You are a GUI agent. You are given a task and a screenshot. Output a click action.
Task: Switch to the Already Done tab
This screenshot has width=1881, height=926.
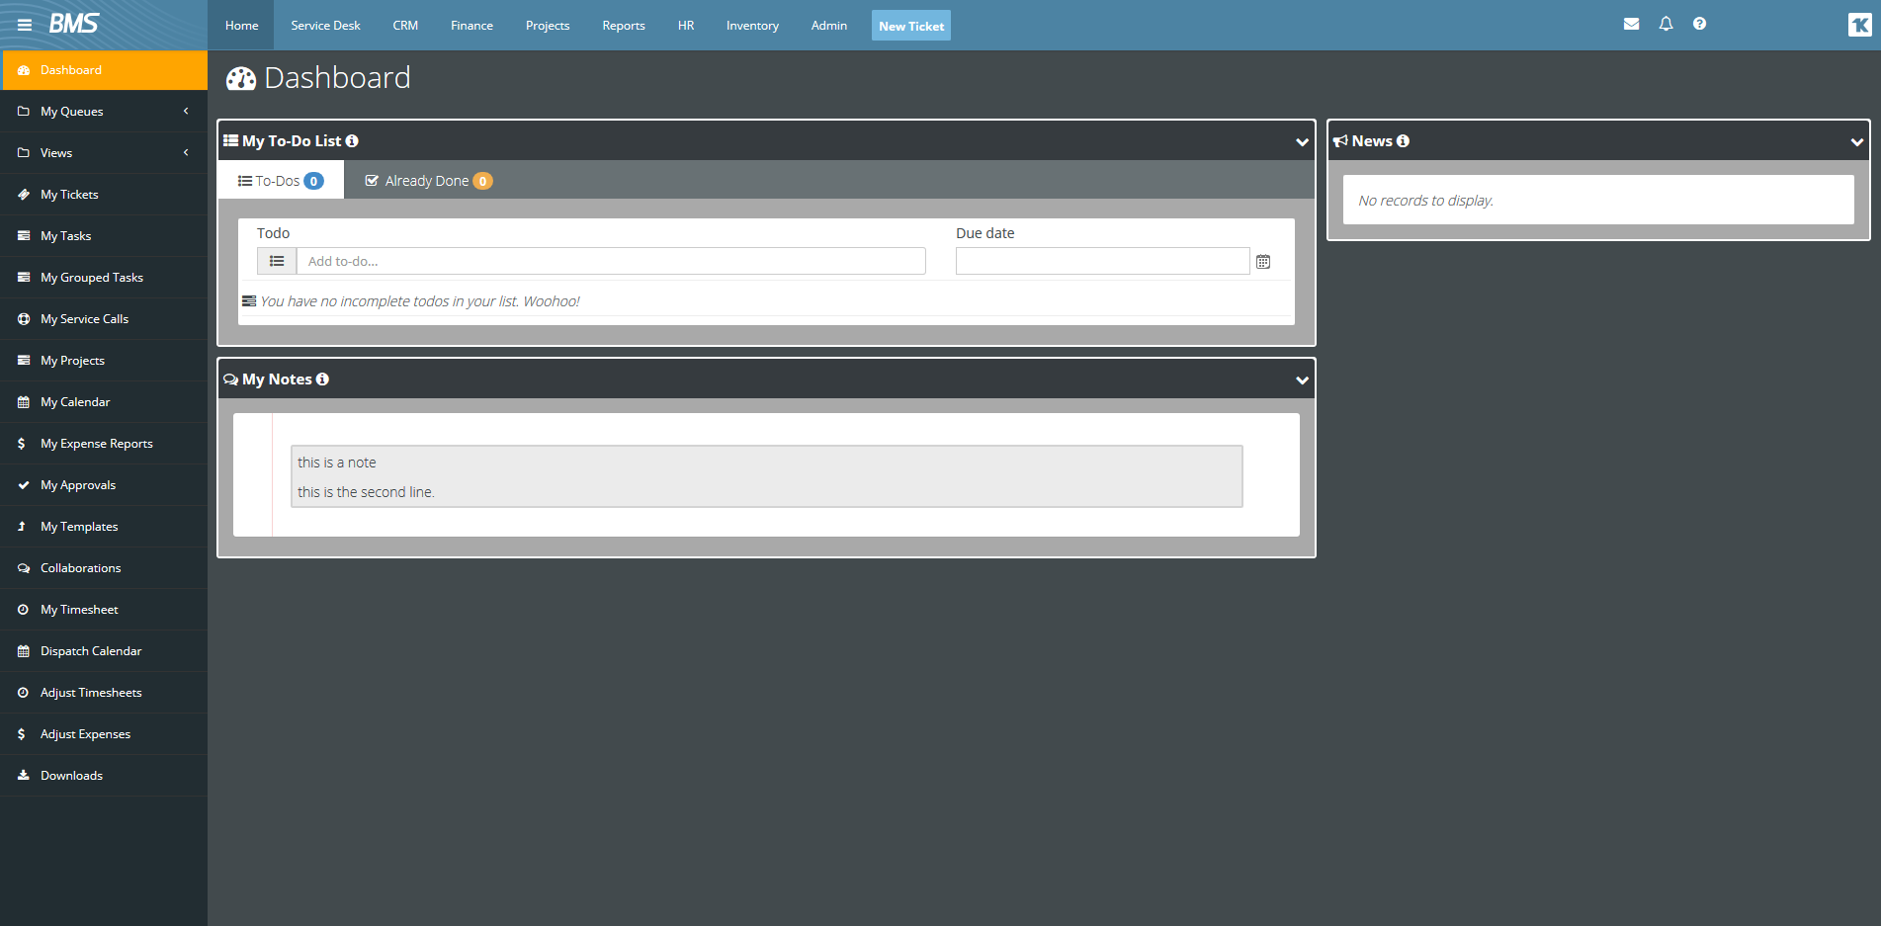coord(427,180)
